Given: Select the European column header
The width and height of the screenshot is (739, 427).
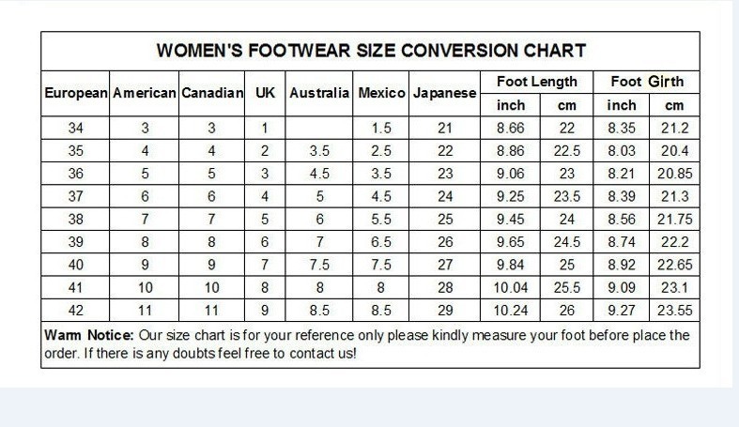Looking at the screenshot, I should 75,93.
